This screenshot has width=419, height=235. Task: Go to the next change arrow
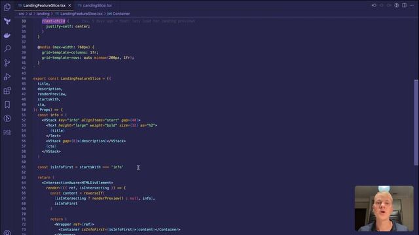click(x=389, y=5)
